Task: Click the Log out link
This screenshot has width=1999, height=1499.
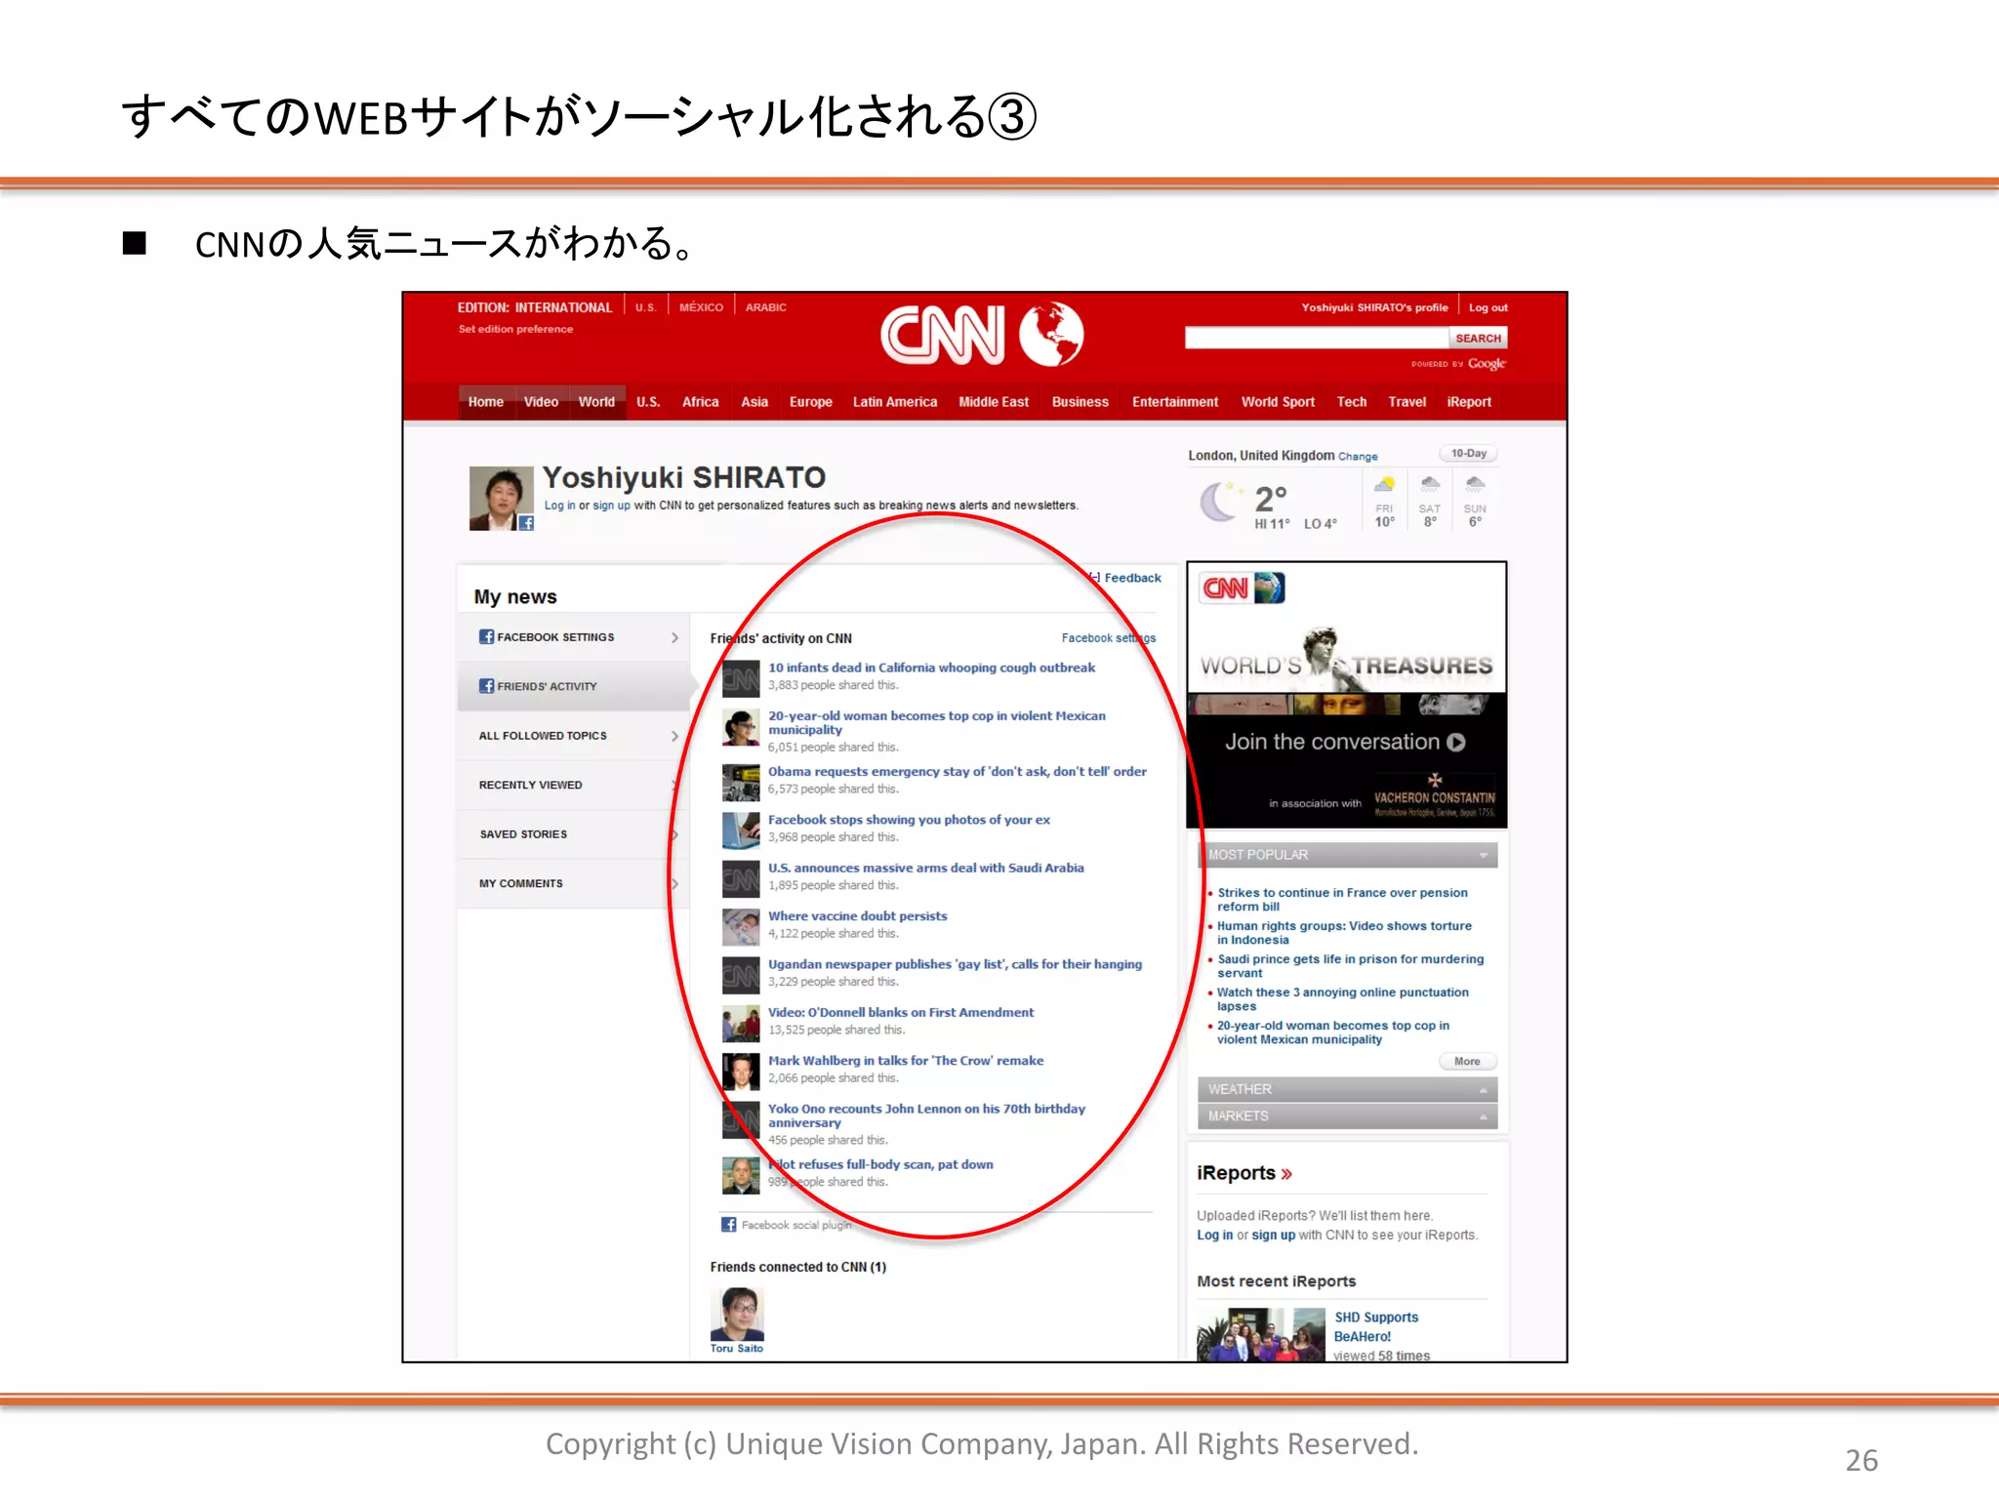Action: (x=1489, y=307)
